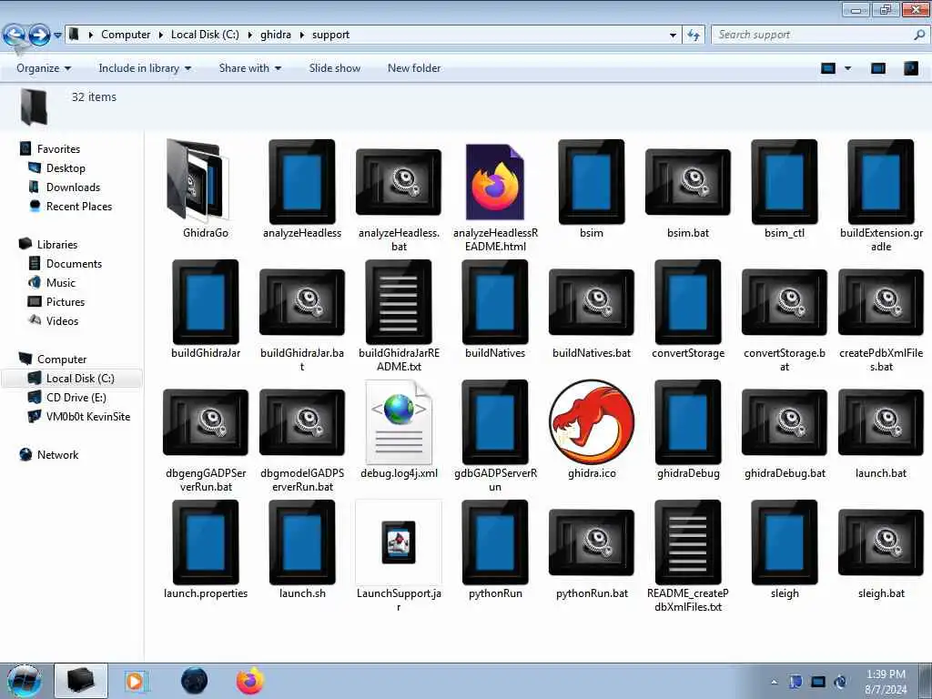The image size is (932, 699).
Task: Open the Pictures library
Action: [66, 302]
